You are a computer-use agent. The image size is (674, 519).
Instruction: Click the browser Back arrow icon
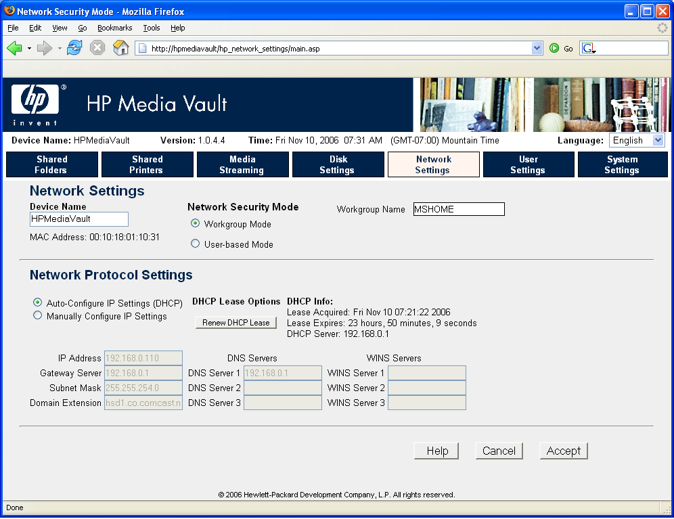14,48
